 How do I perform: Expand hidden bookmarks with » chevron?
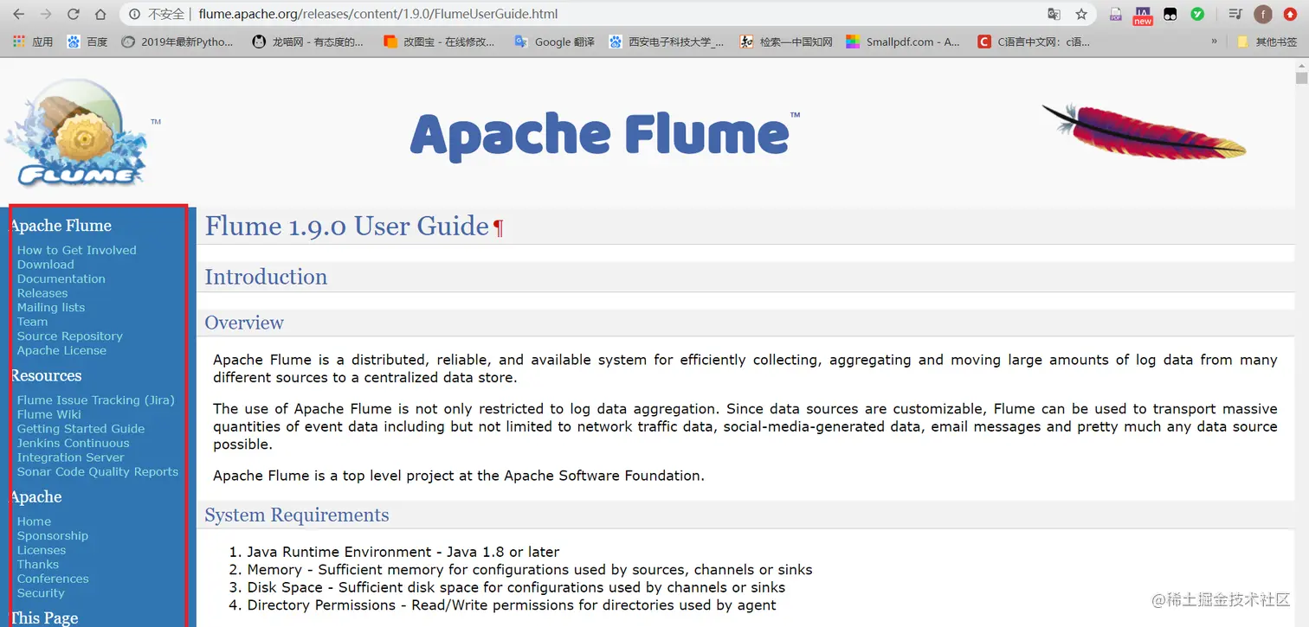[1214, 42]
